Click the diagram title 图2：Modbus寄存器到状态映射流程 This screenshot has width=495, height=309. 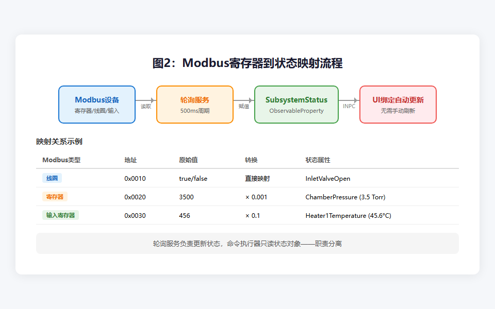tap(247, 63)
